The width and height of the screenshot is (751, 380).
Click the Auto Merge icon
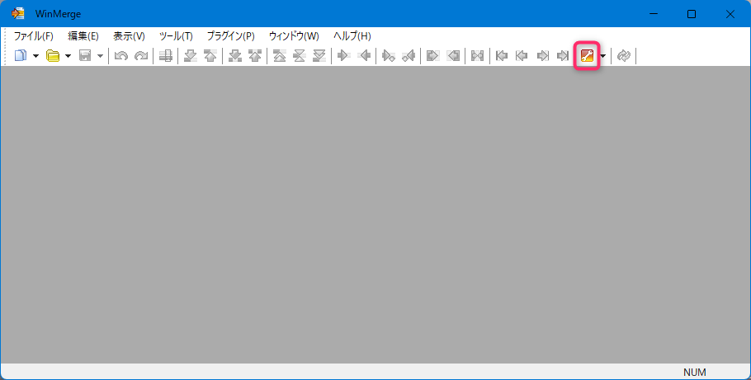(x=478, y=56)
